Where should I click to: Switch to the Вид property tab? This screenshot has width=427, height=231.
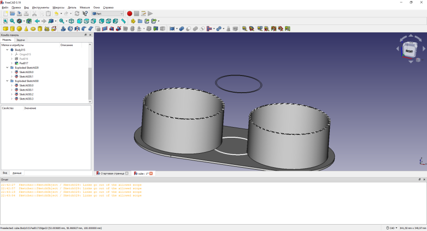point(5,173)
